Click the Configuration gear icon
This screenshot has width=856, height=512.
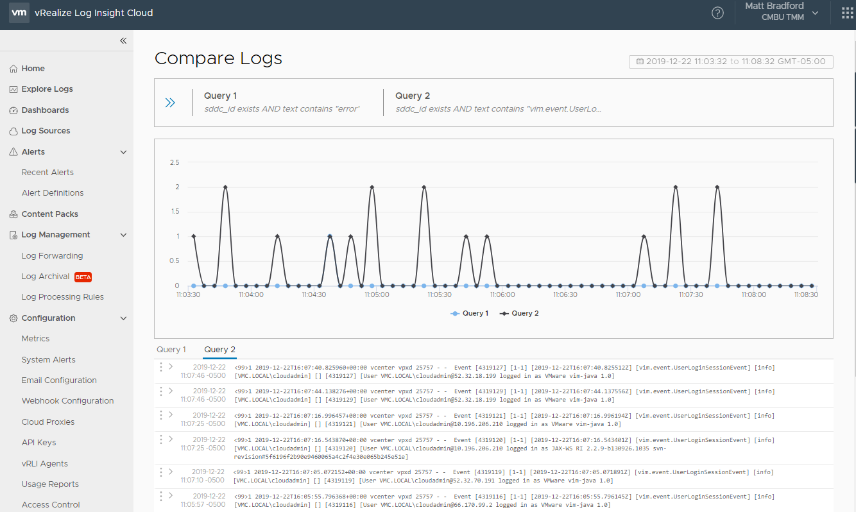tap(13, 318)
